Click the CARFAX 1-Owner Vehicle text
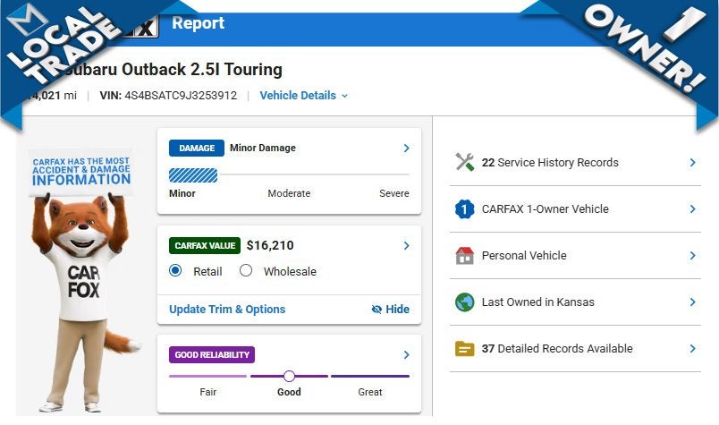This screenshot has height=425, width=719. [x=546, y=208]
